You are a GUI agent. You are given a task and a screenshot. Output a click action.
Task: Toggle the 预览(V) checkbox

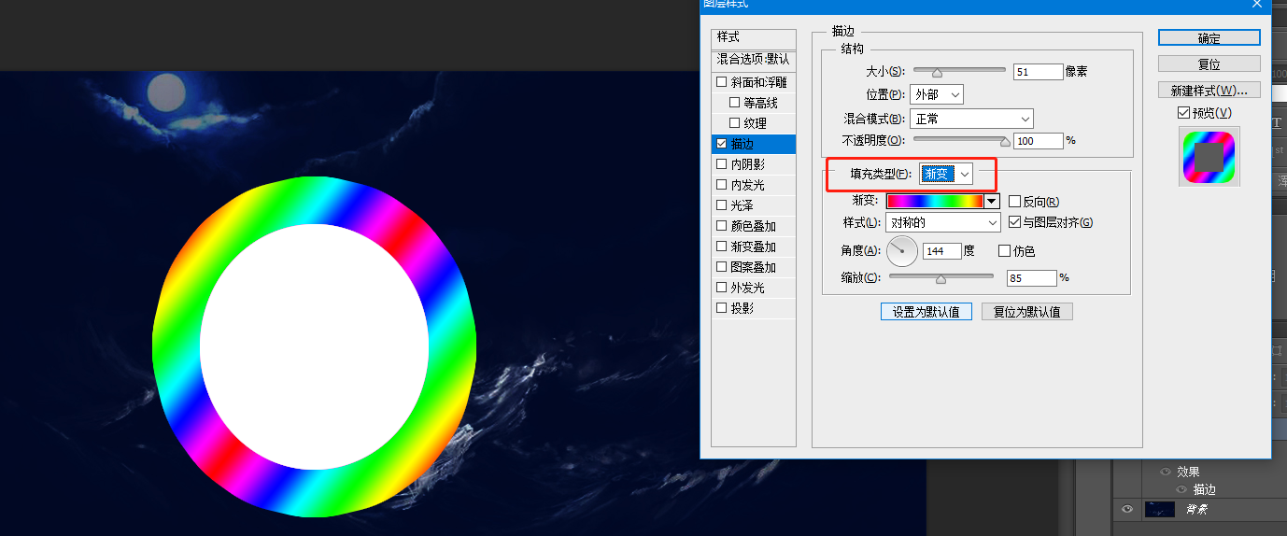click(1184, 112)
